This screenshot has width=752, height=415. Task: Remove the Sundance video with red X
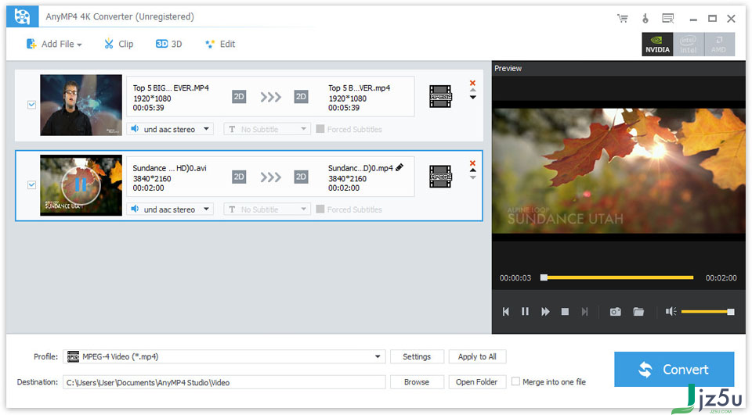[472, 163]
